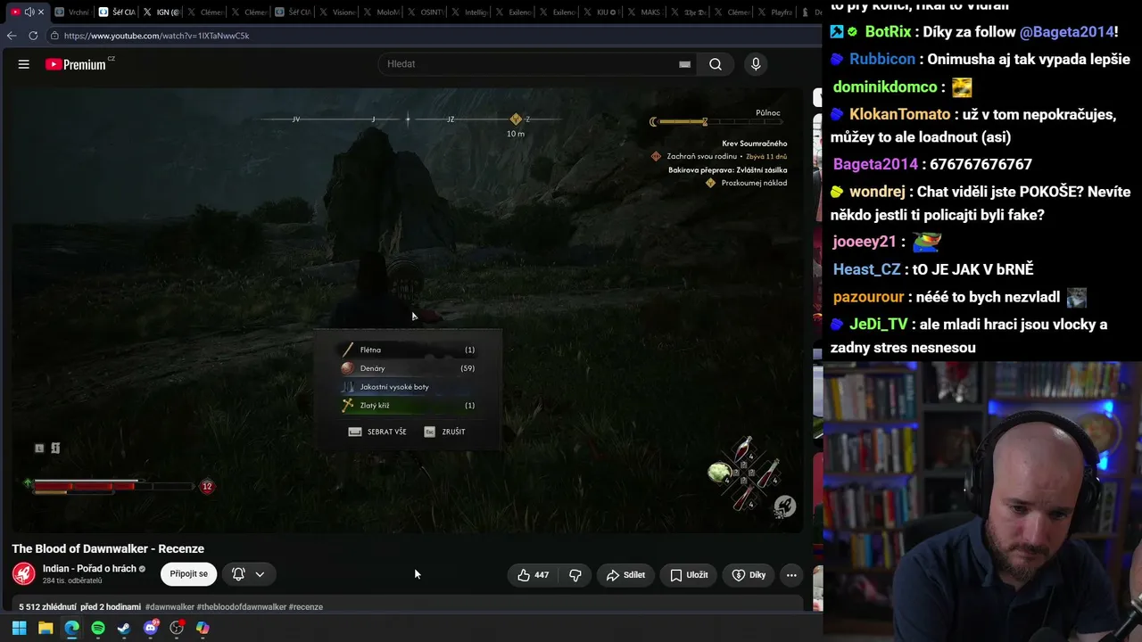Switch to the MoloM tab
Image resolution: width=1142 pixels, height=642 pixels.
382,12
